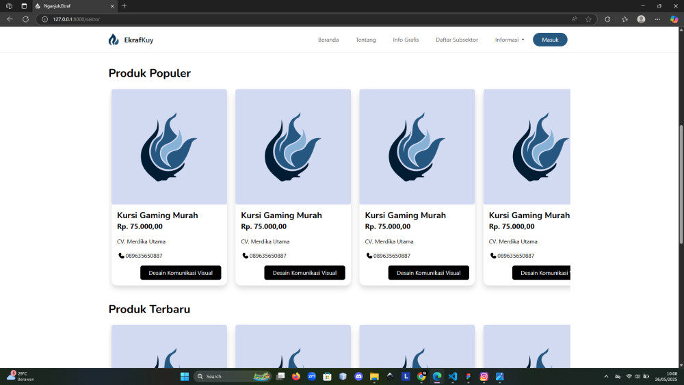Viewport: 684px width, 385px height.
Task: Open browser extensions icon
Action: (607, 19)
